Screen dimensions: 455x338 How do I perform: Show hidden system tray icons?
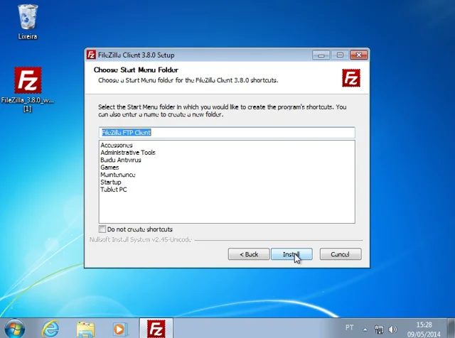(x=365, y=329)
